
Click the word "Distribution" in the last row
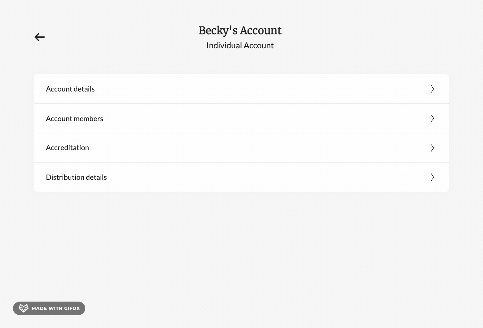pyautogui.click(x=65, y=177)
